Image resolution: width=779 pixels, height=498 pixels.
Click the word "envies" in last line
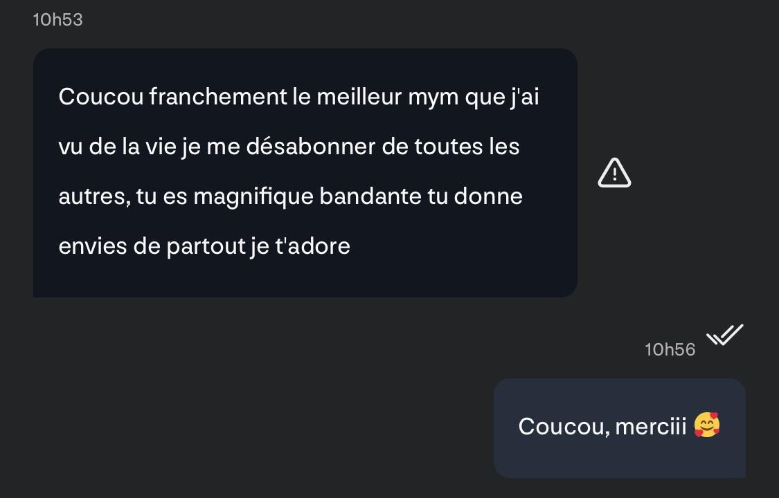93,246
